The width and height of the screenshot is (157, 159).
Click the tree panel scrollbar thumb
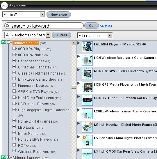pos(74,87)
